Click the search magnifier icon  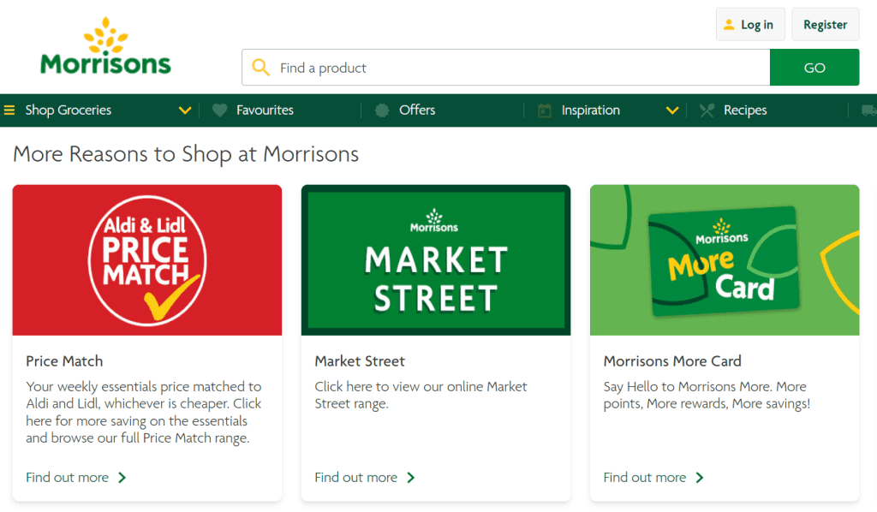(x=261, y=68)
